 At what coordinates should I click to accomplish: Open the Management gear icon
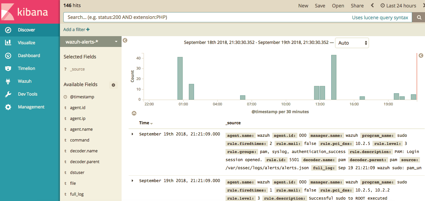[8, 107]
